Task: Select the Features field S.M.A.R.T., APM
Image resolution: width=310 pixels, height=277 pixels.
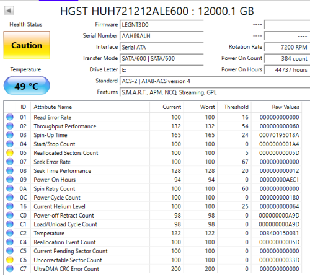Action: click(x=215, y=92)
